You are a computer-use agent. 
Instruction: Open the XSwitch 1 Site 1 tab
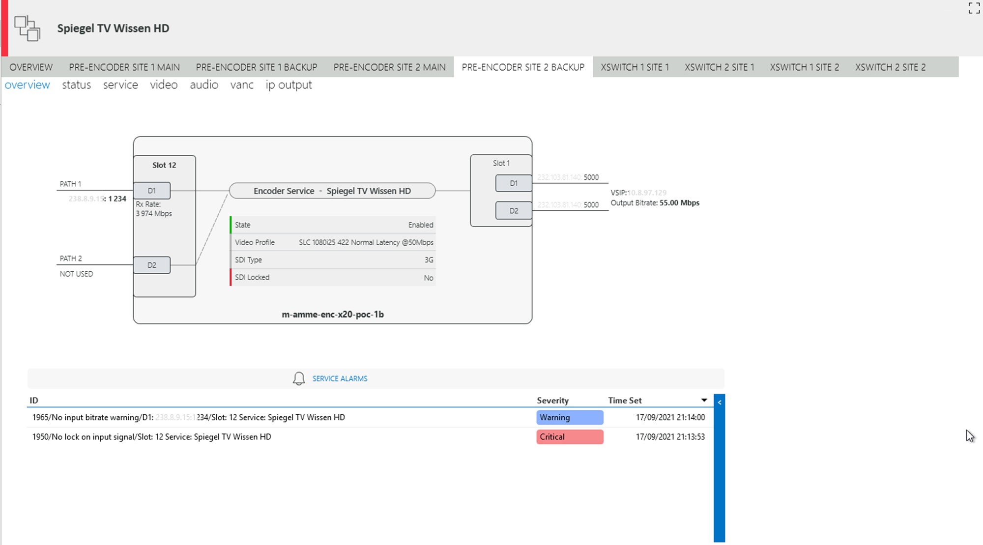pyautogui.click(x=635, y=67)
